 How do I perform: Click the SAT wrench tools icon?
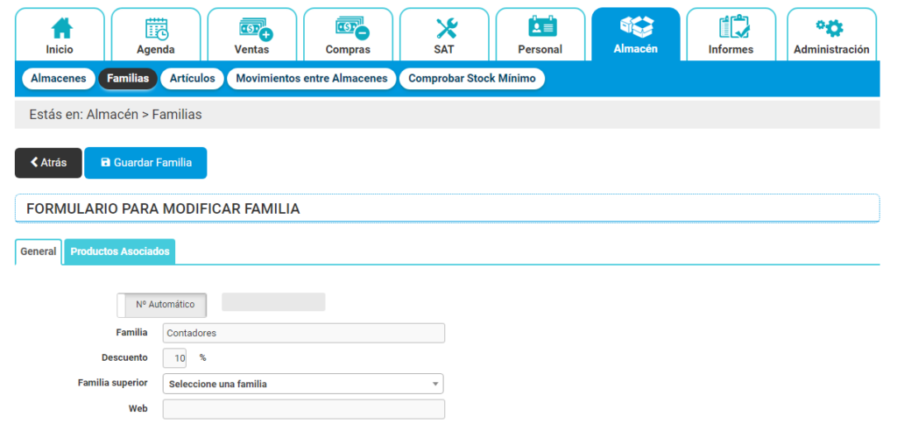[x=445, y=29]
